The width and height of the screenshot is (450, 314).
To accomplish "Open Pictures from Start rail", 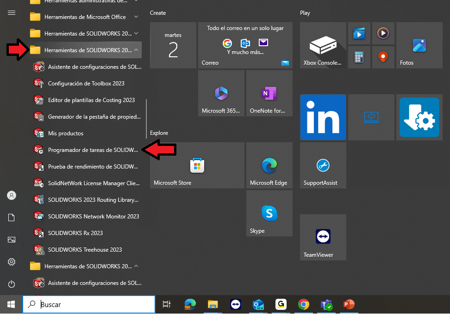I will coord(12,240).
